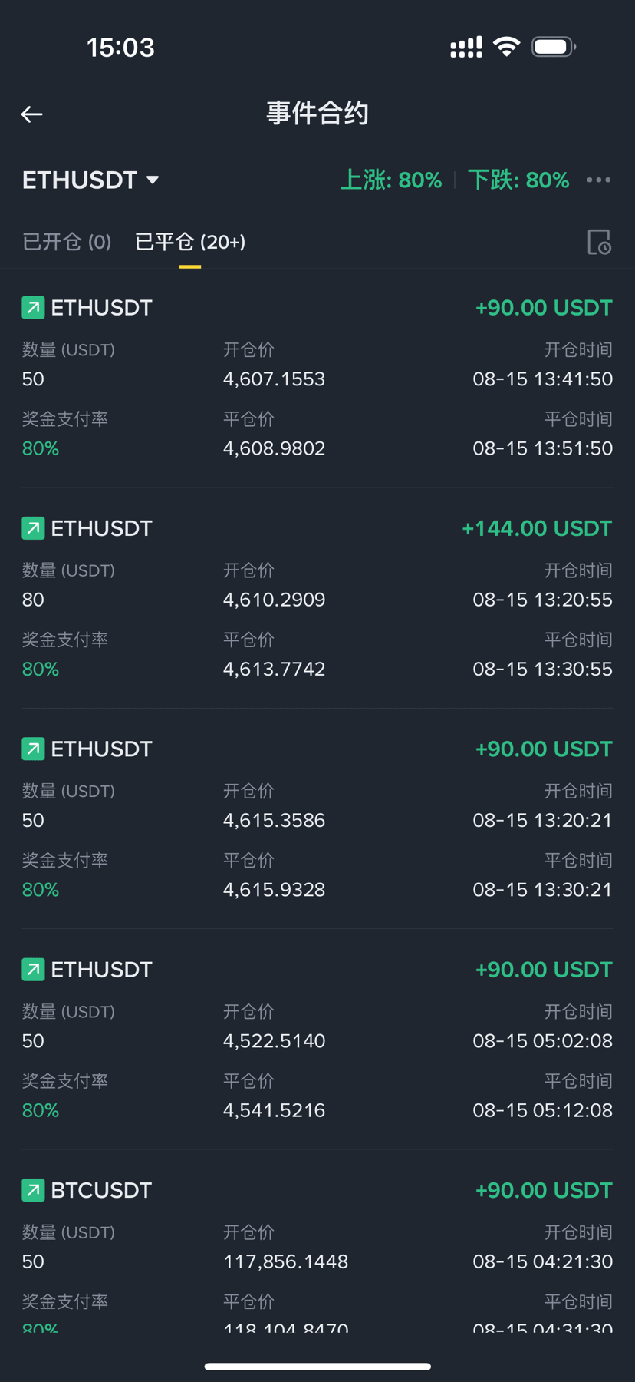Click the dropdown triangle next to ETHUSDT
The height and width of the screenshot is (1382, 635).
click(x=153, y=180)
